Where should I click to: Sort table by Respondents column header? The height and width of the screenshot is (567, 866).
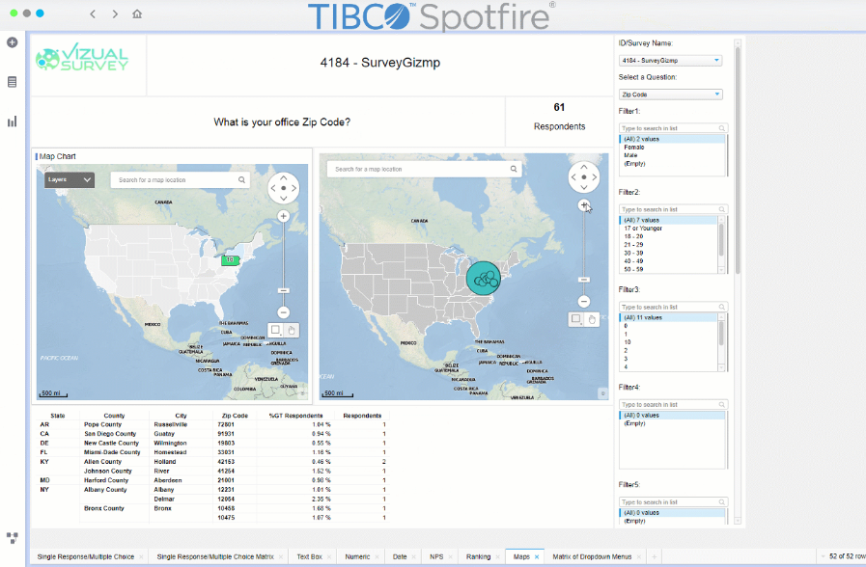tap(362, 416)
